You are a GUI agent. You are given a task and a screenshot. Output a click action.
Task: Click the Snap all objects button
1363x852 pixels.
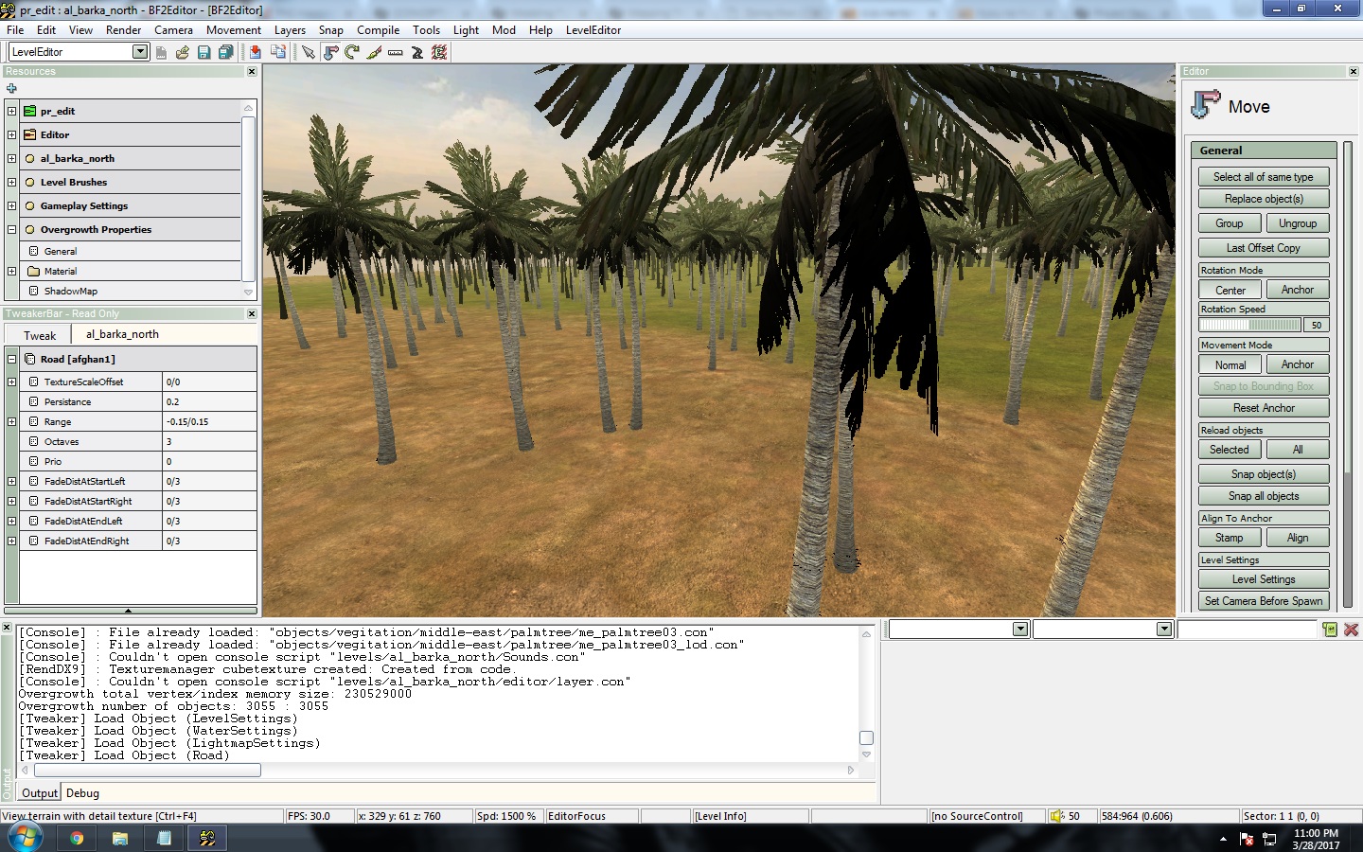(x=1264, y=496)
